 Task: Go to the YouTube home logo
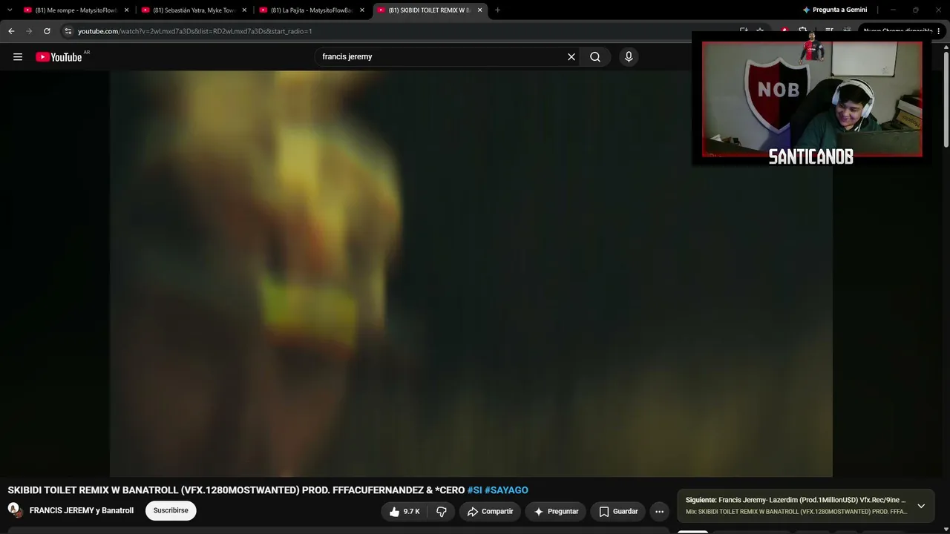point(59,57)
